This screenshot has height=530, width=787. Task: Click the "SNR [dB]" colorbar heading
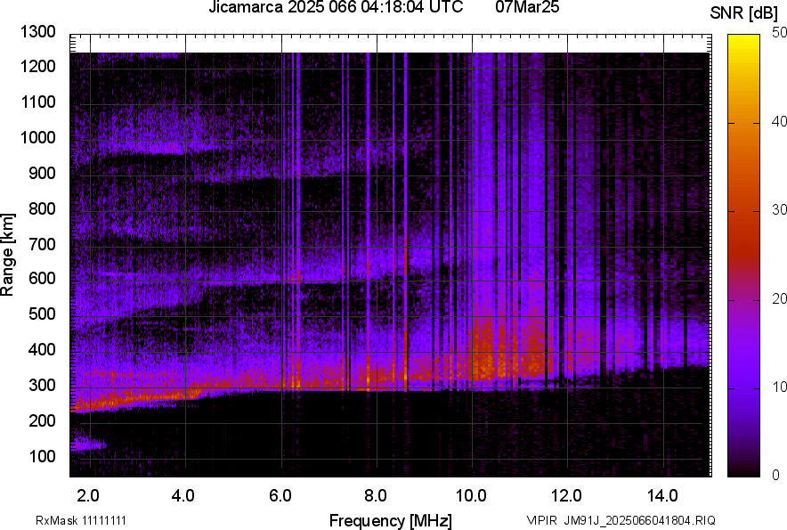[746, 13]
